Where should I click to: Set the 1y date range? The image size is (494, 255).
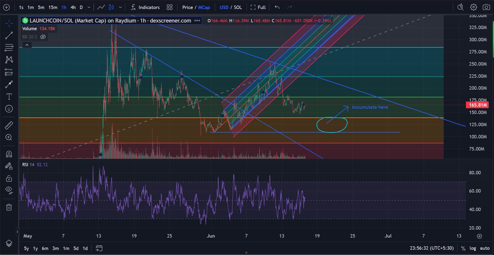[x=36, y=248]
